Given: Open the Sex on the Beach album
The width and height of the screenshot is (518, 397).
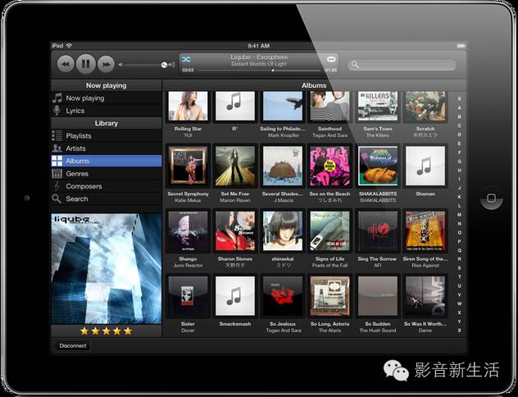Looking at the screenshot, I should point(329,166).
